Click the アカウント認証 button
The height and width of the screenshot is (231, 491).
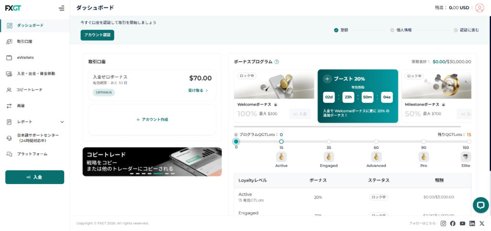(x=97, y=35)
